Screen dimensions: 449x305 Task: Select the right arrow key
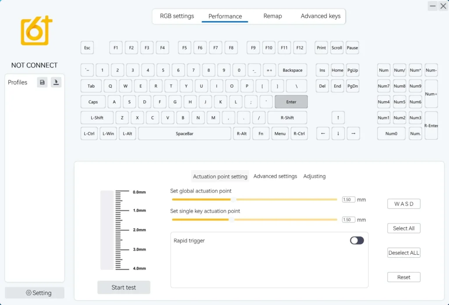[x=353, y=134]
